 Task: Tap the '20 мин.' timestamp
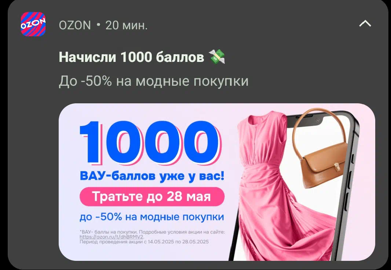(127, 25)
